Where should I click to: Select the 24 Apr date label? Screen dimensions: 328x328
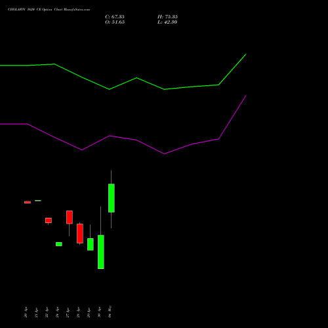[58, 312]
